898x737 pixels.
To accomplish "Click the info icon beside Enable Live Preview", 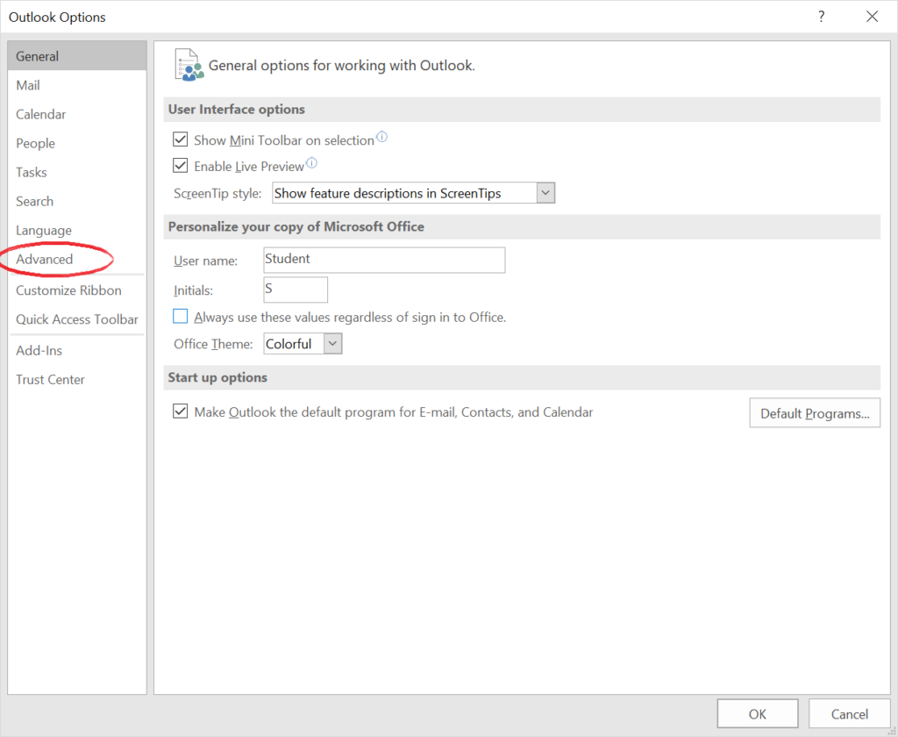I will [311, 163].
